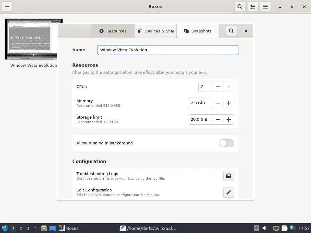Open the volume control tray icon
The height and width of the screenshot is (233, 311).
265,228
